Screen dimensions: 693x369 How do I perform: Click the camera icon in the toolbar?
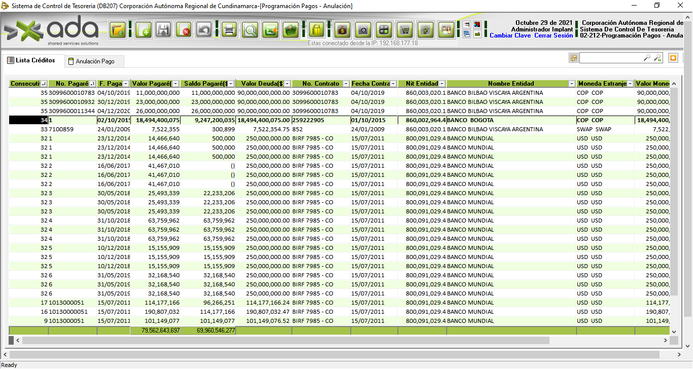[x=363, y=30]
